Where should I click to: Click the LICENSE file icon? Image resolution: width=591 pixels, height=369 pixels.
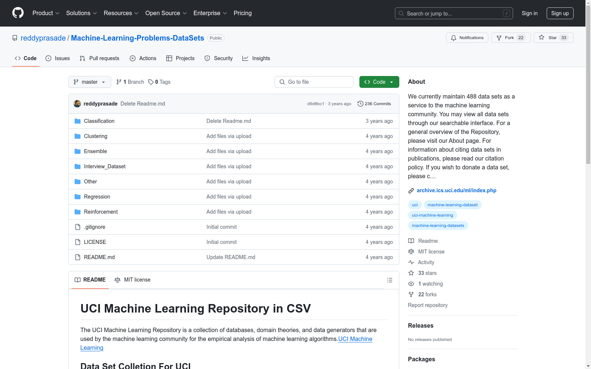coord(78,242)
